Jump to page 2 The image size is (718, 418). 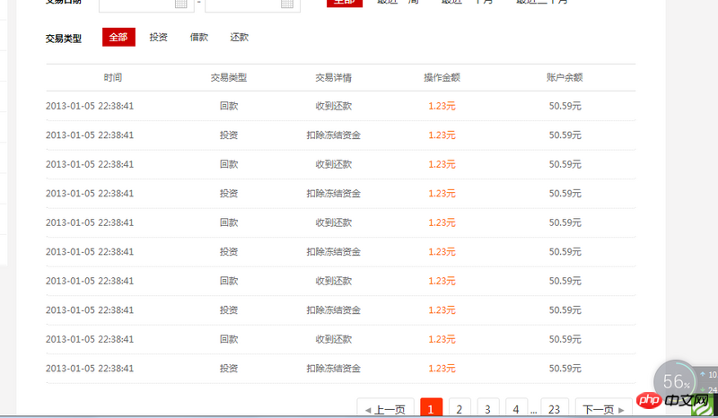[x=460, y=408]
